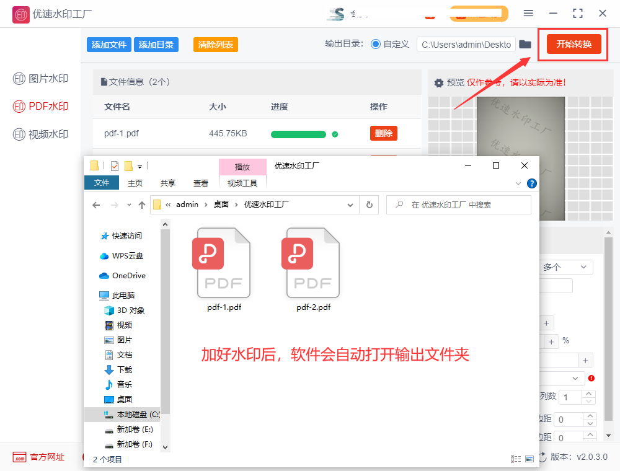Select 新加卷 (F:) drive
This screenshot has width=620, height=471.
tap(128, 444)
